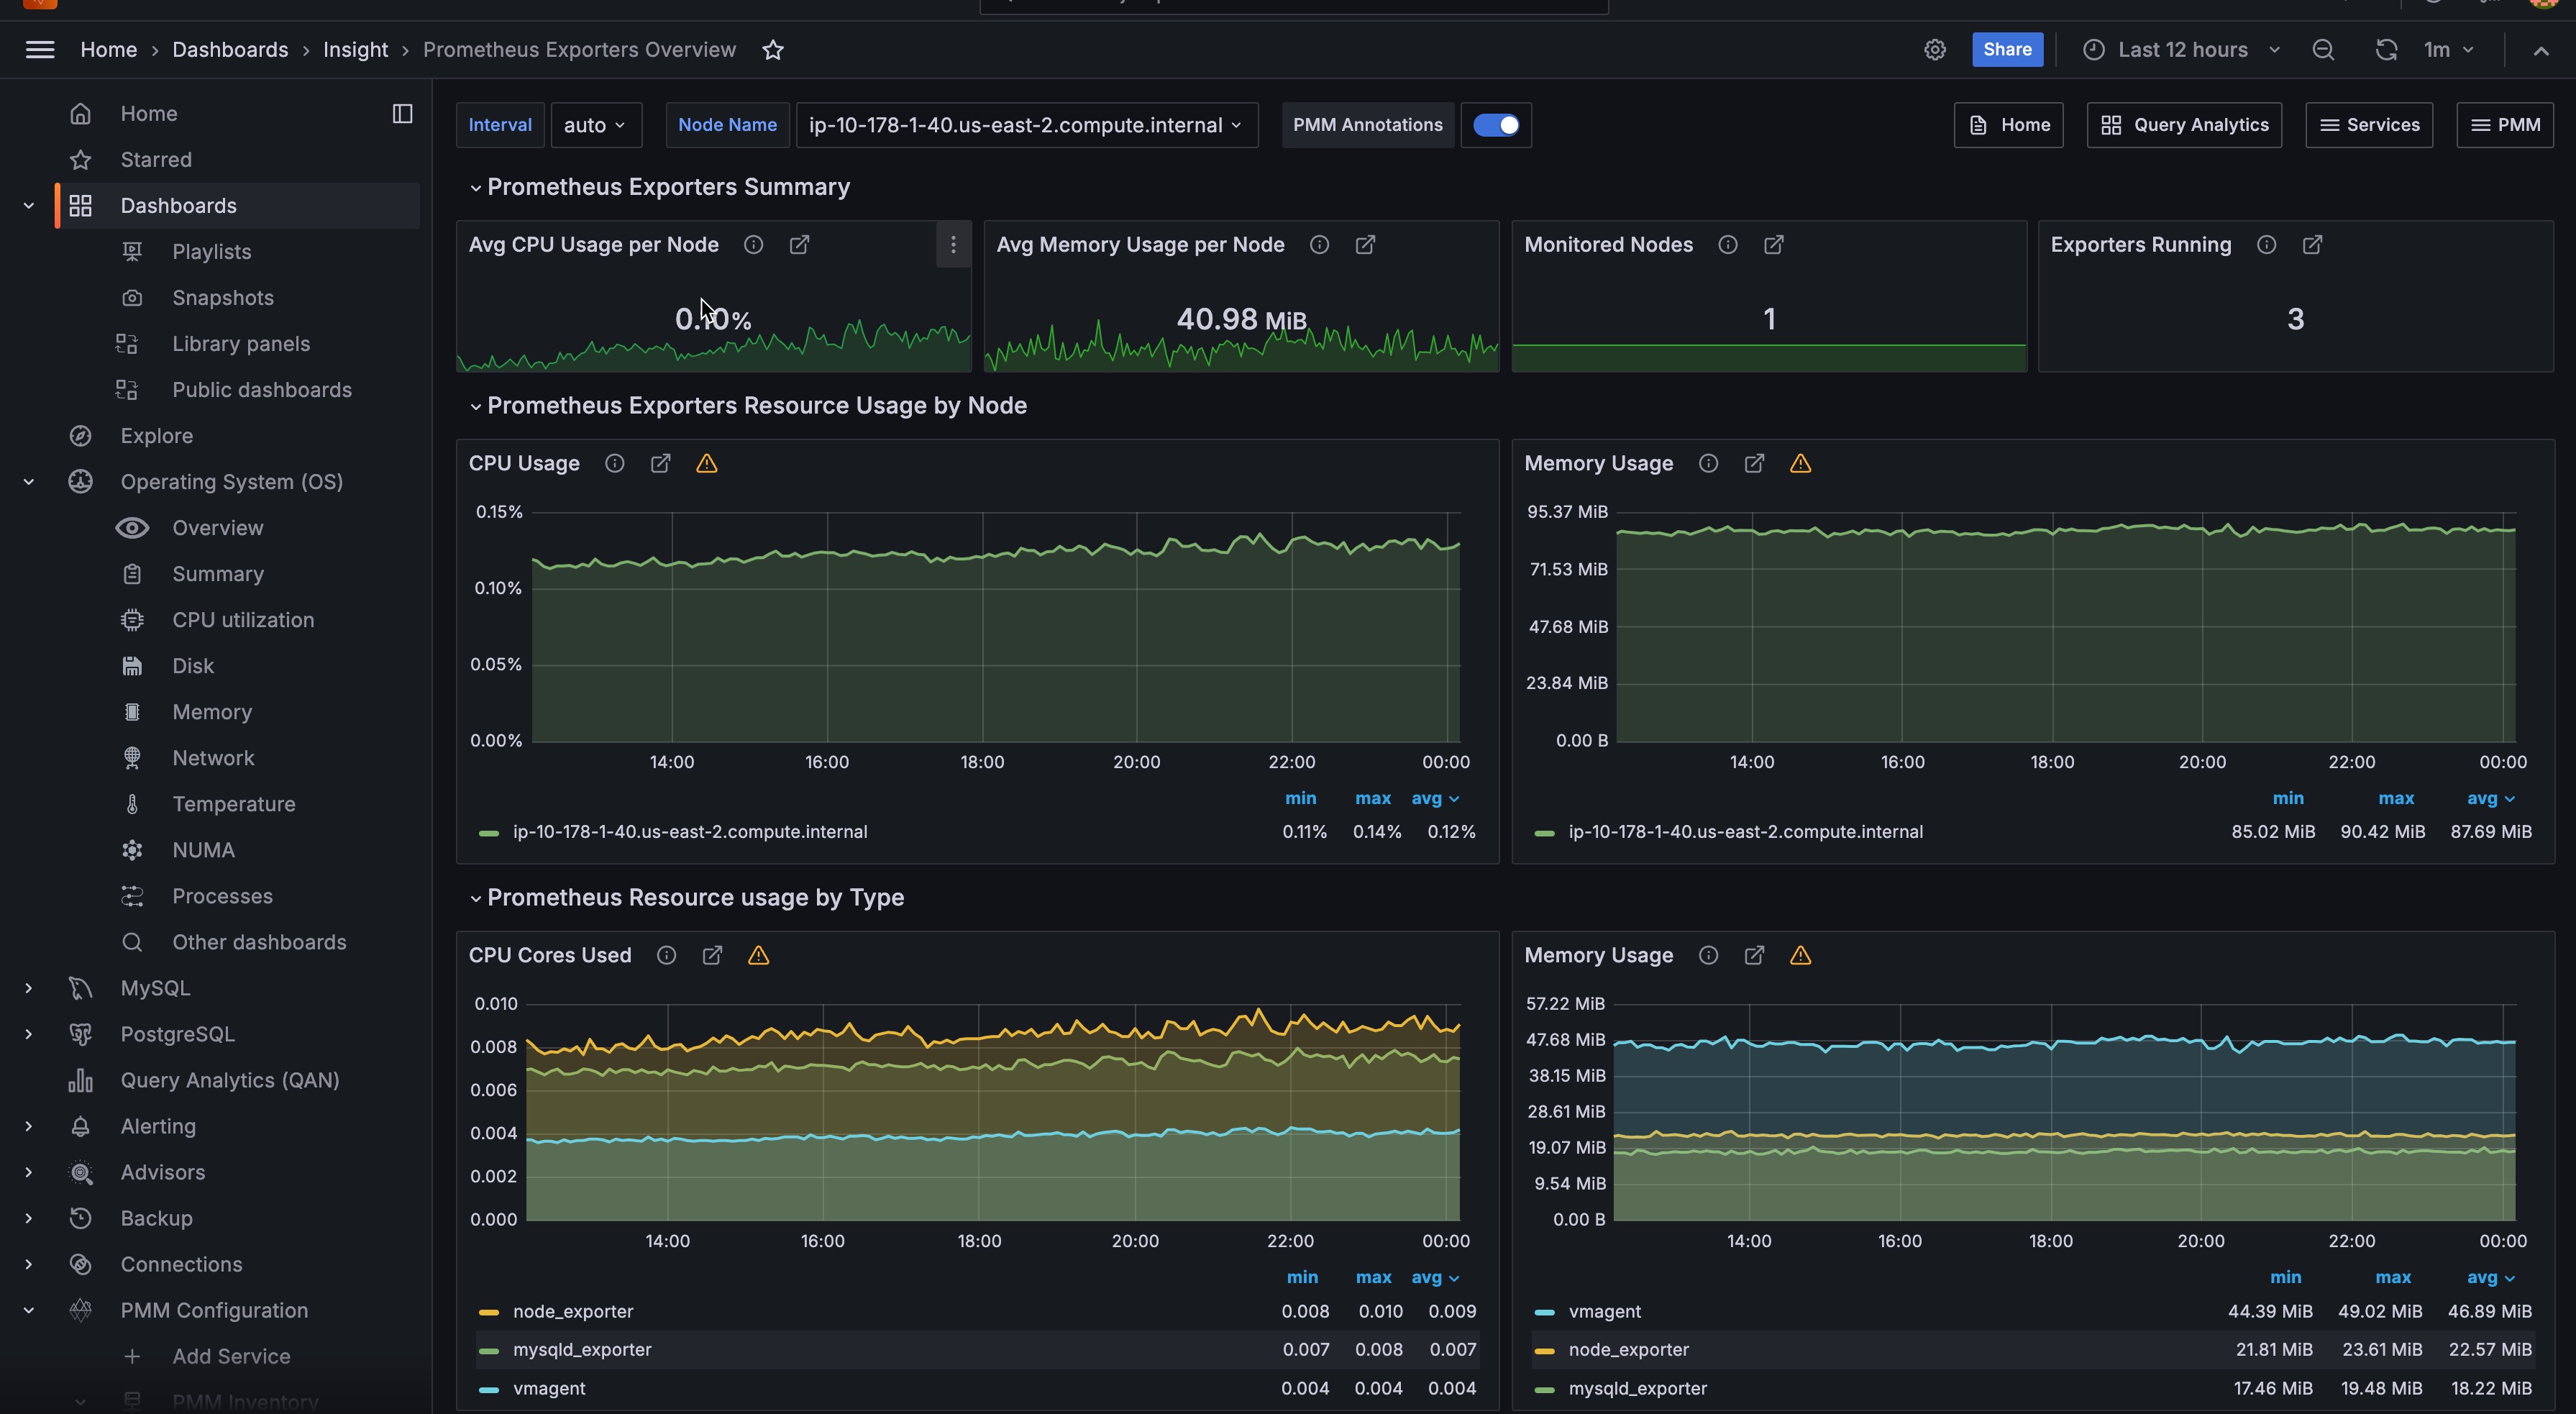The image size is (2576, 1414).
Task: Open the Node Name dropdown
Action: pos(1026,125)
